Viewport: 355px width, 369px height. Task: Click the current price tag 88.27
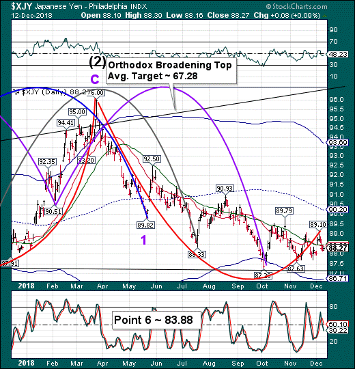click(338, 248)
